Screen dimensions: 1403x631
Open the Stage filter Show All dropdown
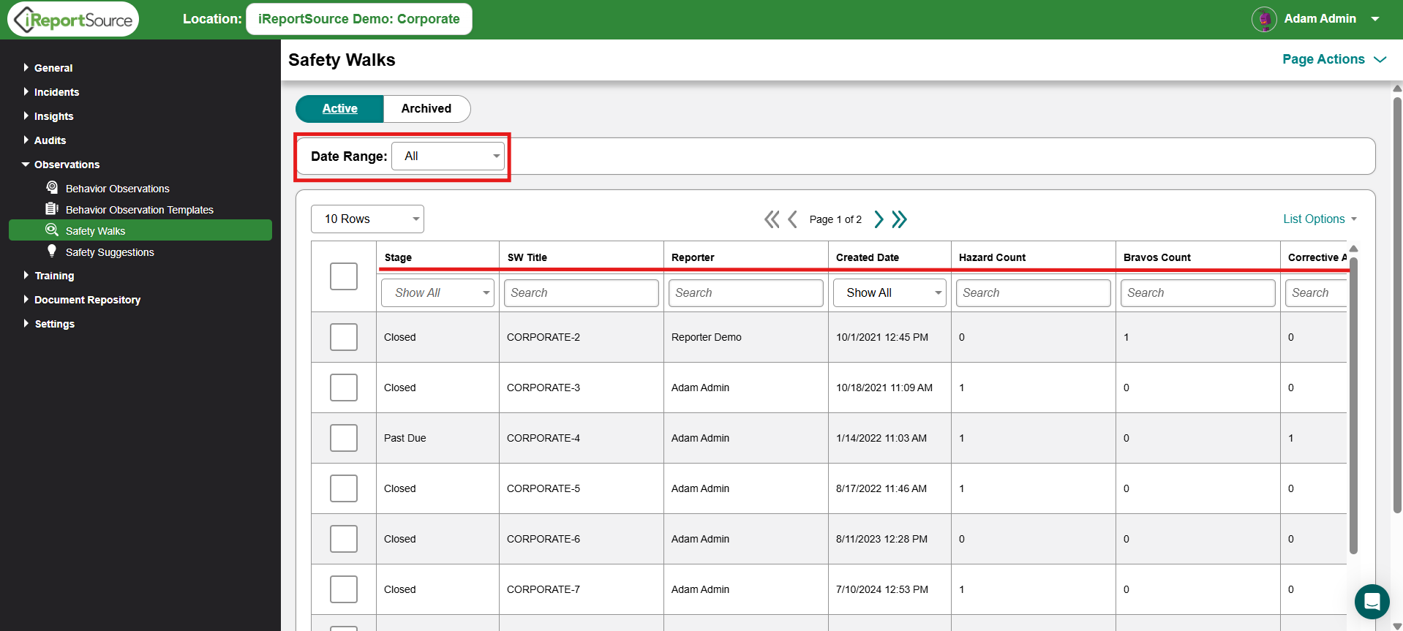click(x=437, y=293)
